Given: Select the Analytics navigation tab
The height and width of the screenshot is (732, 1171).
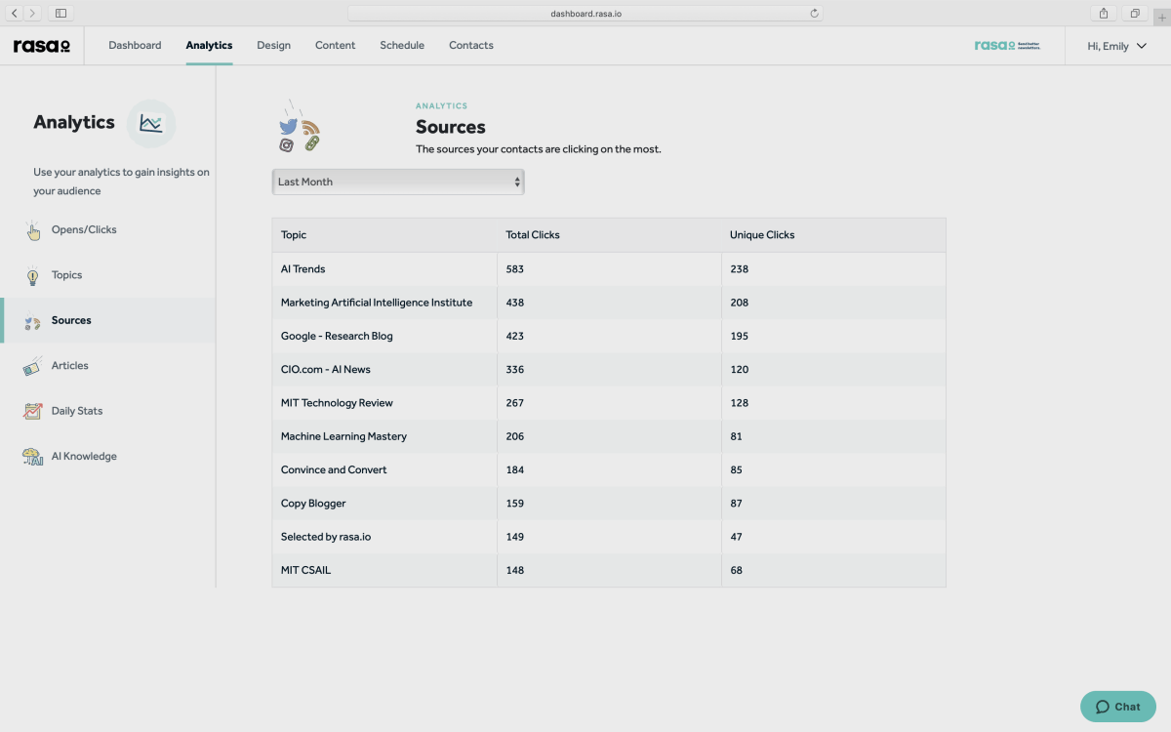Looking at the screenshot, I should pos(209,45).
